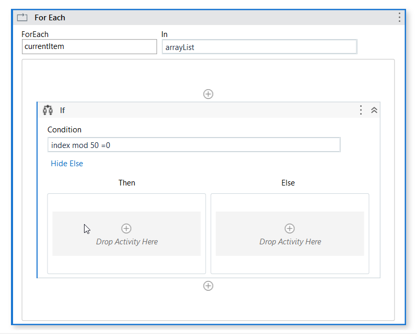Image resolution: width=417 pixels, height=334 pixels.
Task: Open the If activity three-dot options menu
Action: pos(361,110)
